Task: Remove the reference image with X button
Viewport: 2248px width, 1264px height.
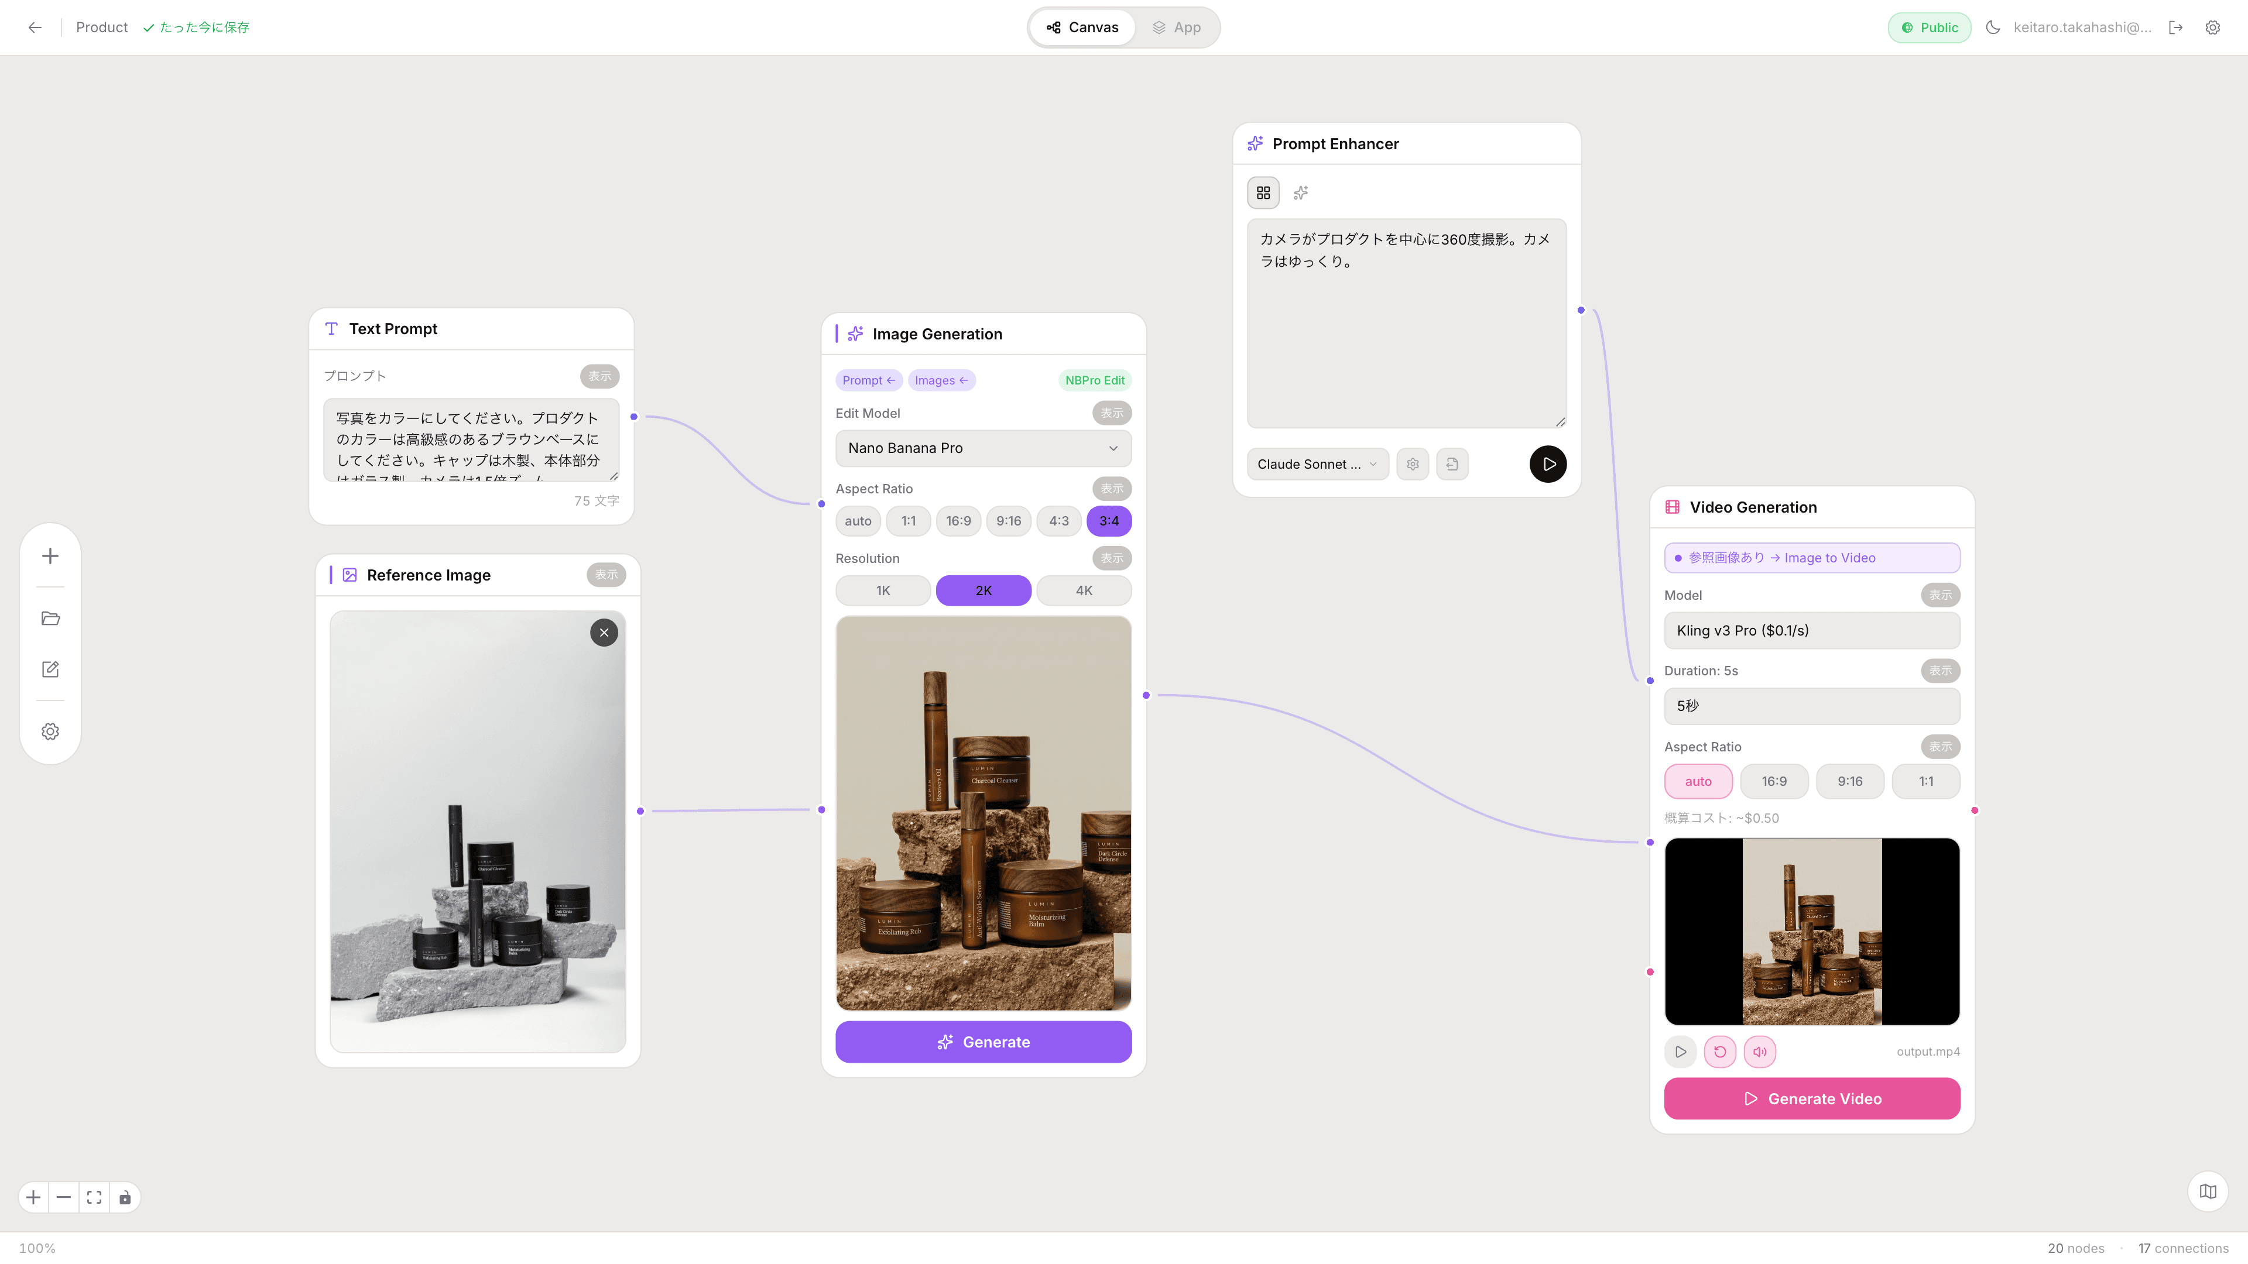Action: (x=604, y=633)
